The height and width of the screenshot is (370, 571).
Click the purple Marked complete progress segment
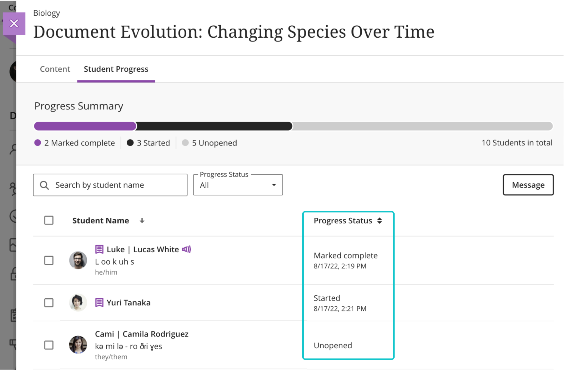85,126
